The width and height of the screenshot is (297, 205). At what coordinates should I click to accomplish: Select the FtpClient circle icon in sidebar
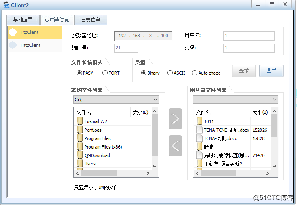coord(13,32)
